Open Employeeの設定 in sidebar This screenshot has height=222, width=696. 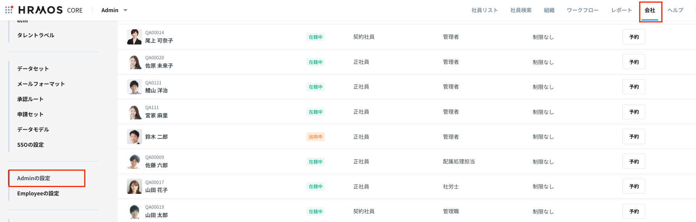point(38,193)
